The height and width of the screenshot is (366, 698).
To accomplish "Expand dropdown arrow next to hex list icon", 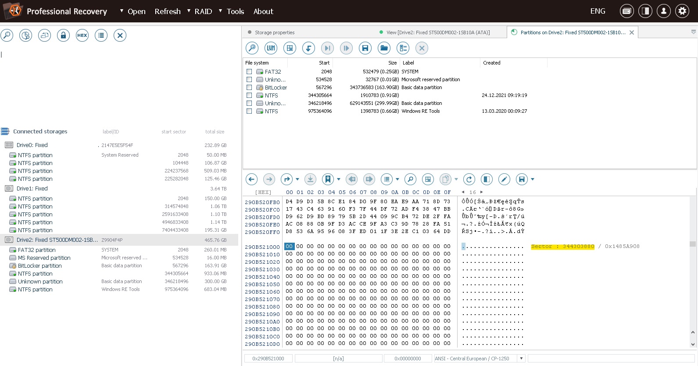I will tap(397, 179).
